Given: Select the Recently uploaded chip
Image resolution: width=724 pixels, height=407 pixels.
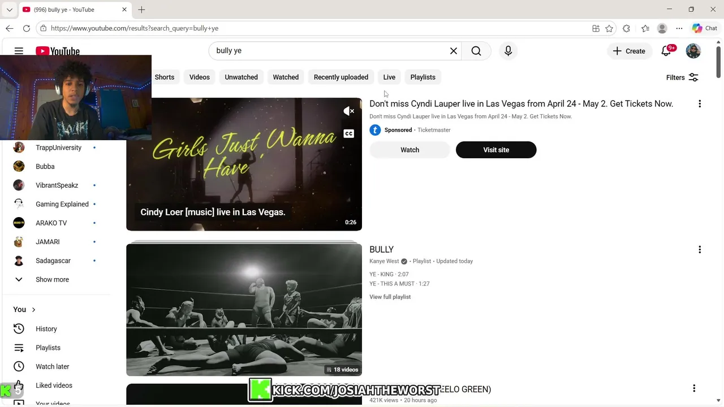Looking at the screenshot, I should click(x=341, y=77).
